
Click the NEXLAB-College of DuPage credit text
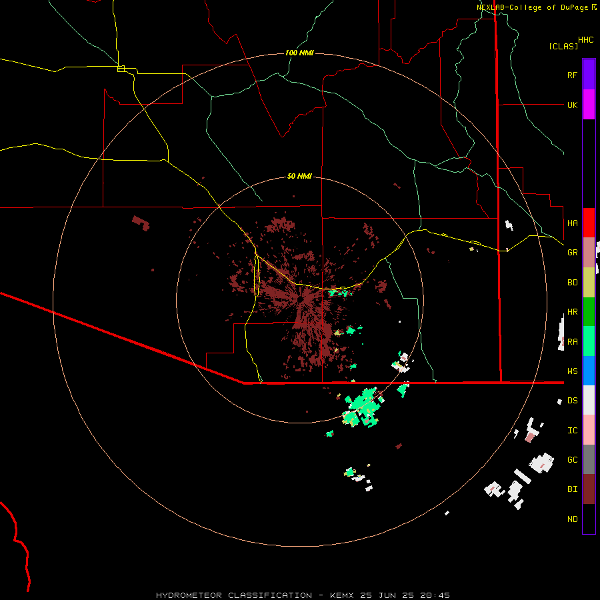pyautogui.click(x=533, y=7)
